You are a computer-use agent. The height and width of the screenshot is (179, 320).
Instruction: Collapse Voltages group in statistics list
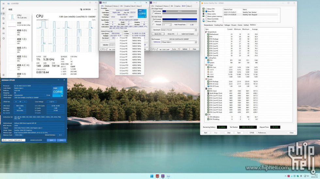coord(206,65)
